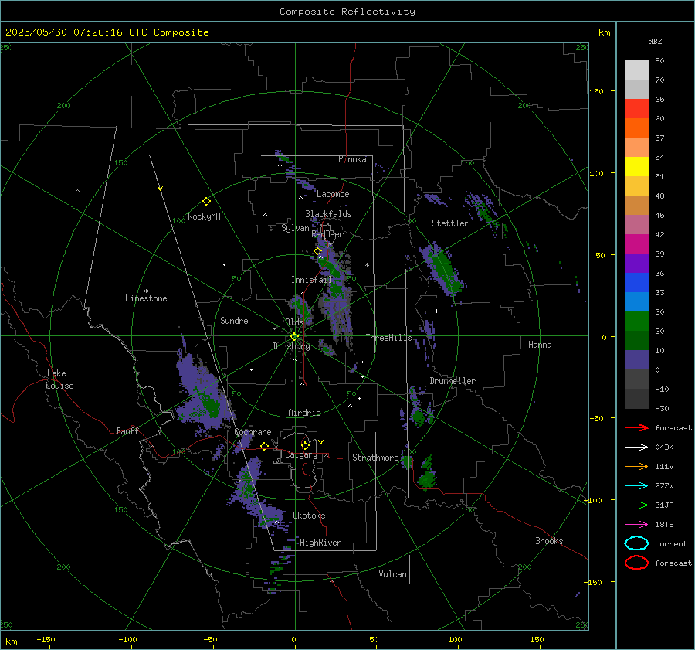Click the Olds city label
Screen dimensions: 695x650
[x=294, y=322]
